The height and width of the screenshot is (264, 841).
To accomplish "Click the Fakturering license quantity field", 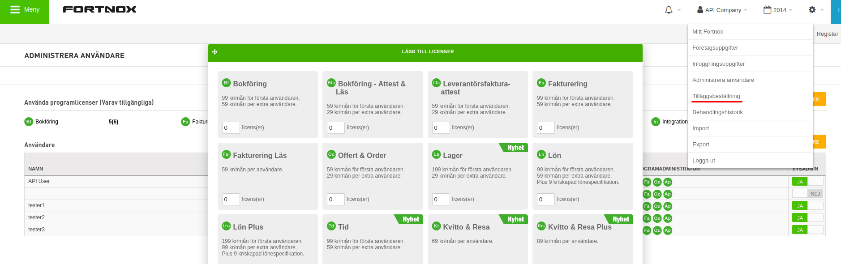I will pyautogui.click(x=545, y=128).
